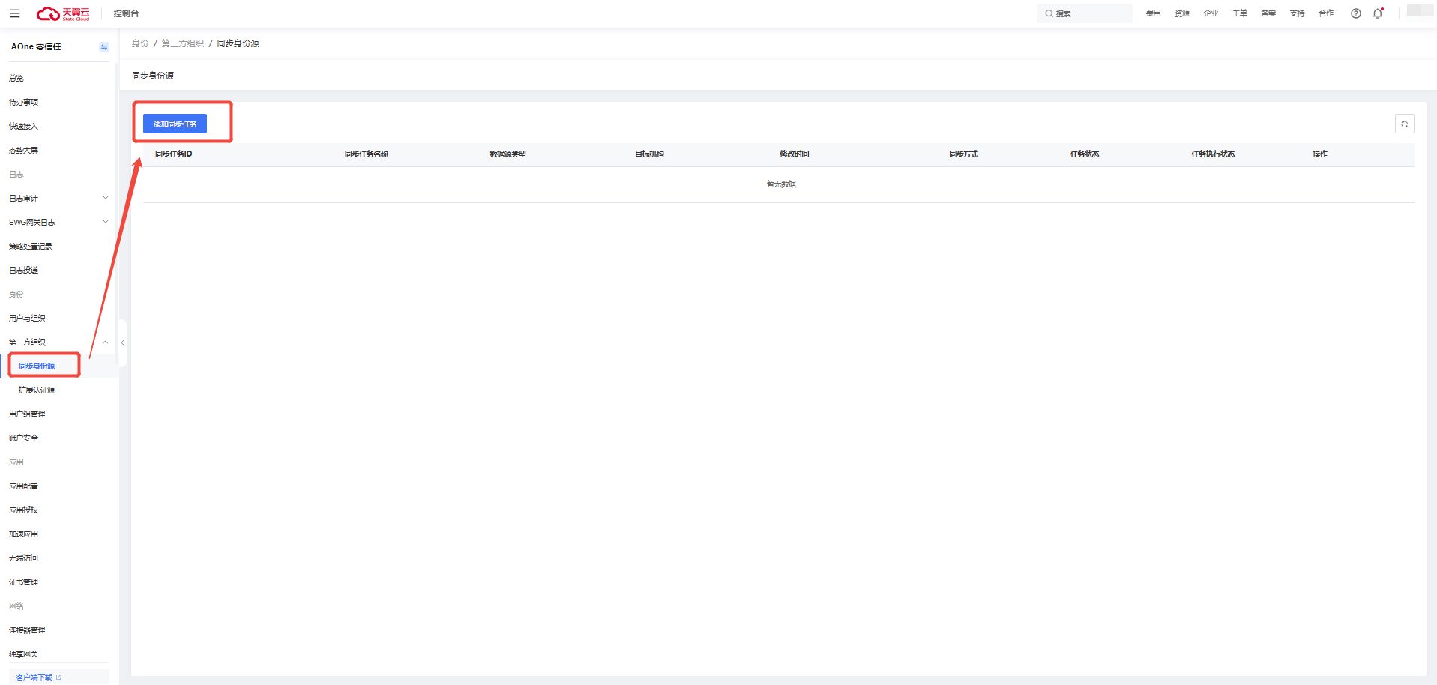The image size is (1437, 685).
Task: Collapse the sidebar with the arrow handle
Action: tap(122, 342)
